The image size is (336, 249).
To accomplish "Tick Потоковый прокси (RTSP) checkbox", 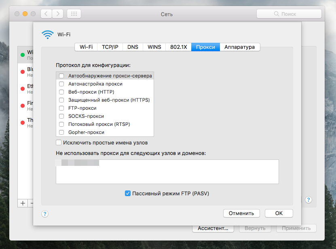I will pyautogui.click(x=61, y=124).
